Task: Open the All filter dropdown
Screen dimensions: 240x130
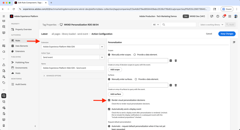Action: [x=156, y=24]
